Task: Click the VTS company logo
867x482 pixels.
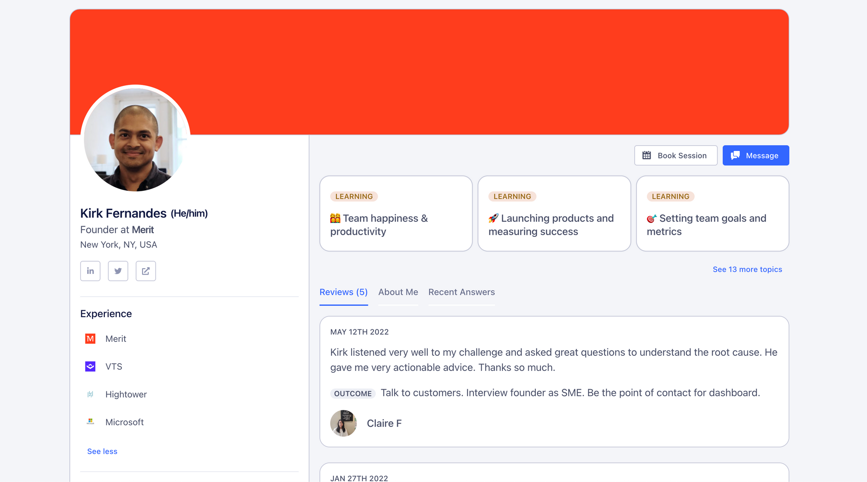Action: (90, 367)
